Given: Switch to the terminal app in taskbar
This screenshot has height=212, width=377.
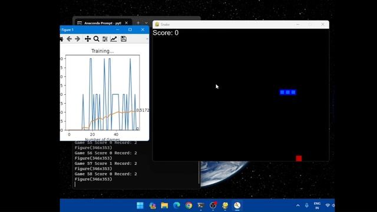Looking at the screenshot, I should point(201,206).
